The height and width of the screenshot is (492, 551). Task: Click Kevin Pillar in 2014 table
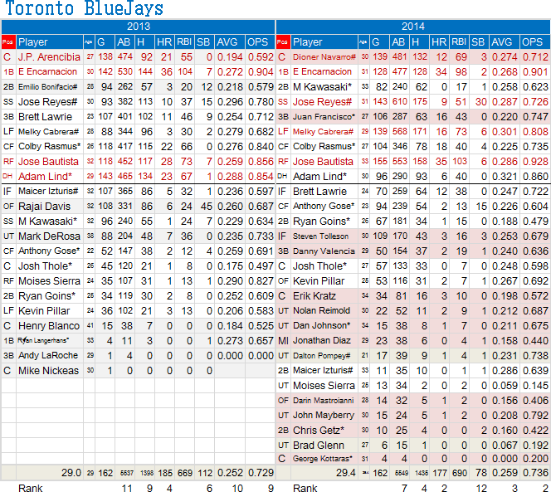pos(319,281)
